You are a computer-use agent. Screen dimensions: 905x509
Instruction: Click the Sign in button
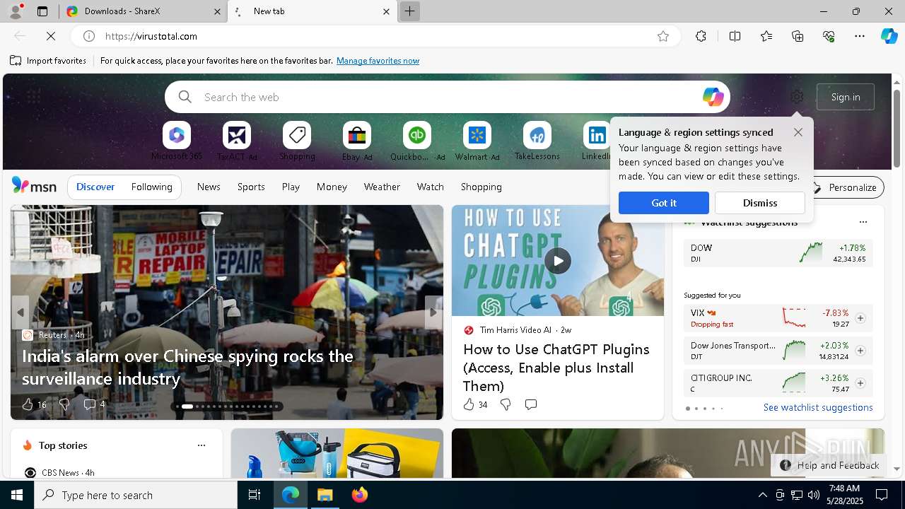(x=846, y=97)
